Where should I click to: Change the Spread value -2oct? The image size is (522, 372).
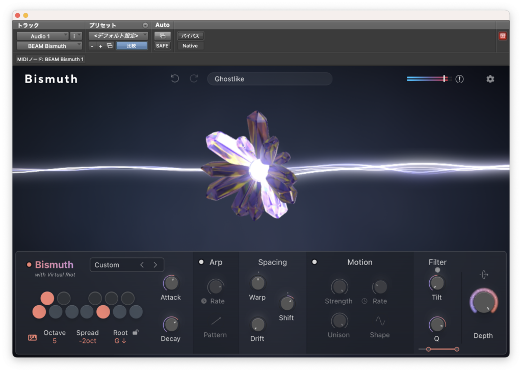(88, 341)
